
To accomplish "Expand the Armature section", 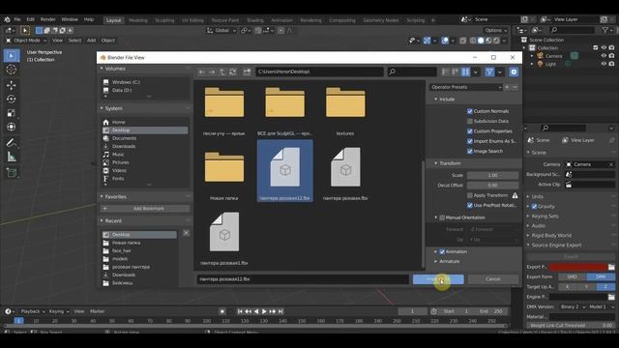I will coord(436,261).
